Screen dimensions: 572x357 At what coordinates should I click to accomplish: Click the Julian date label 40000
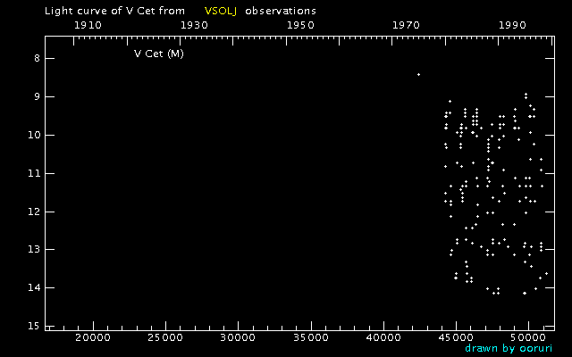coord(383,337)
